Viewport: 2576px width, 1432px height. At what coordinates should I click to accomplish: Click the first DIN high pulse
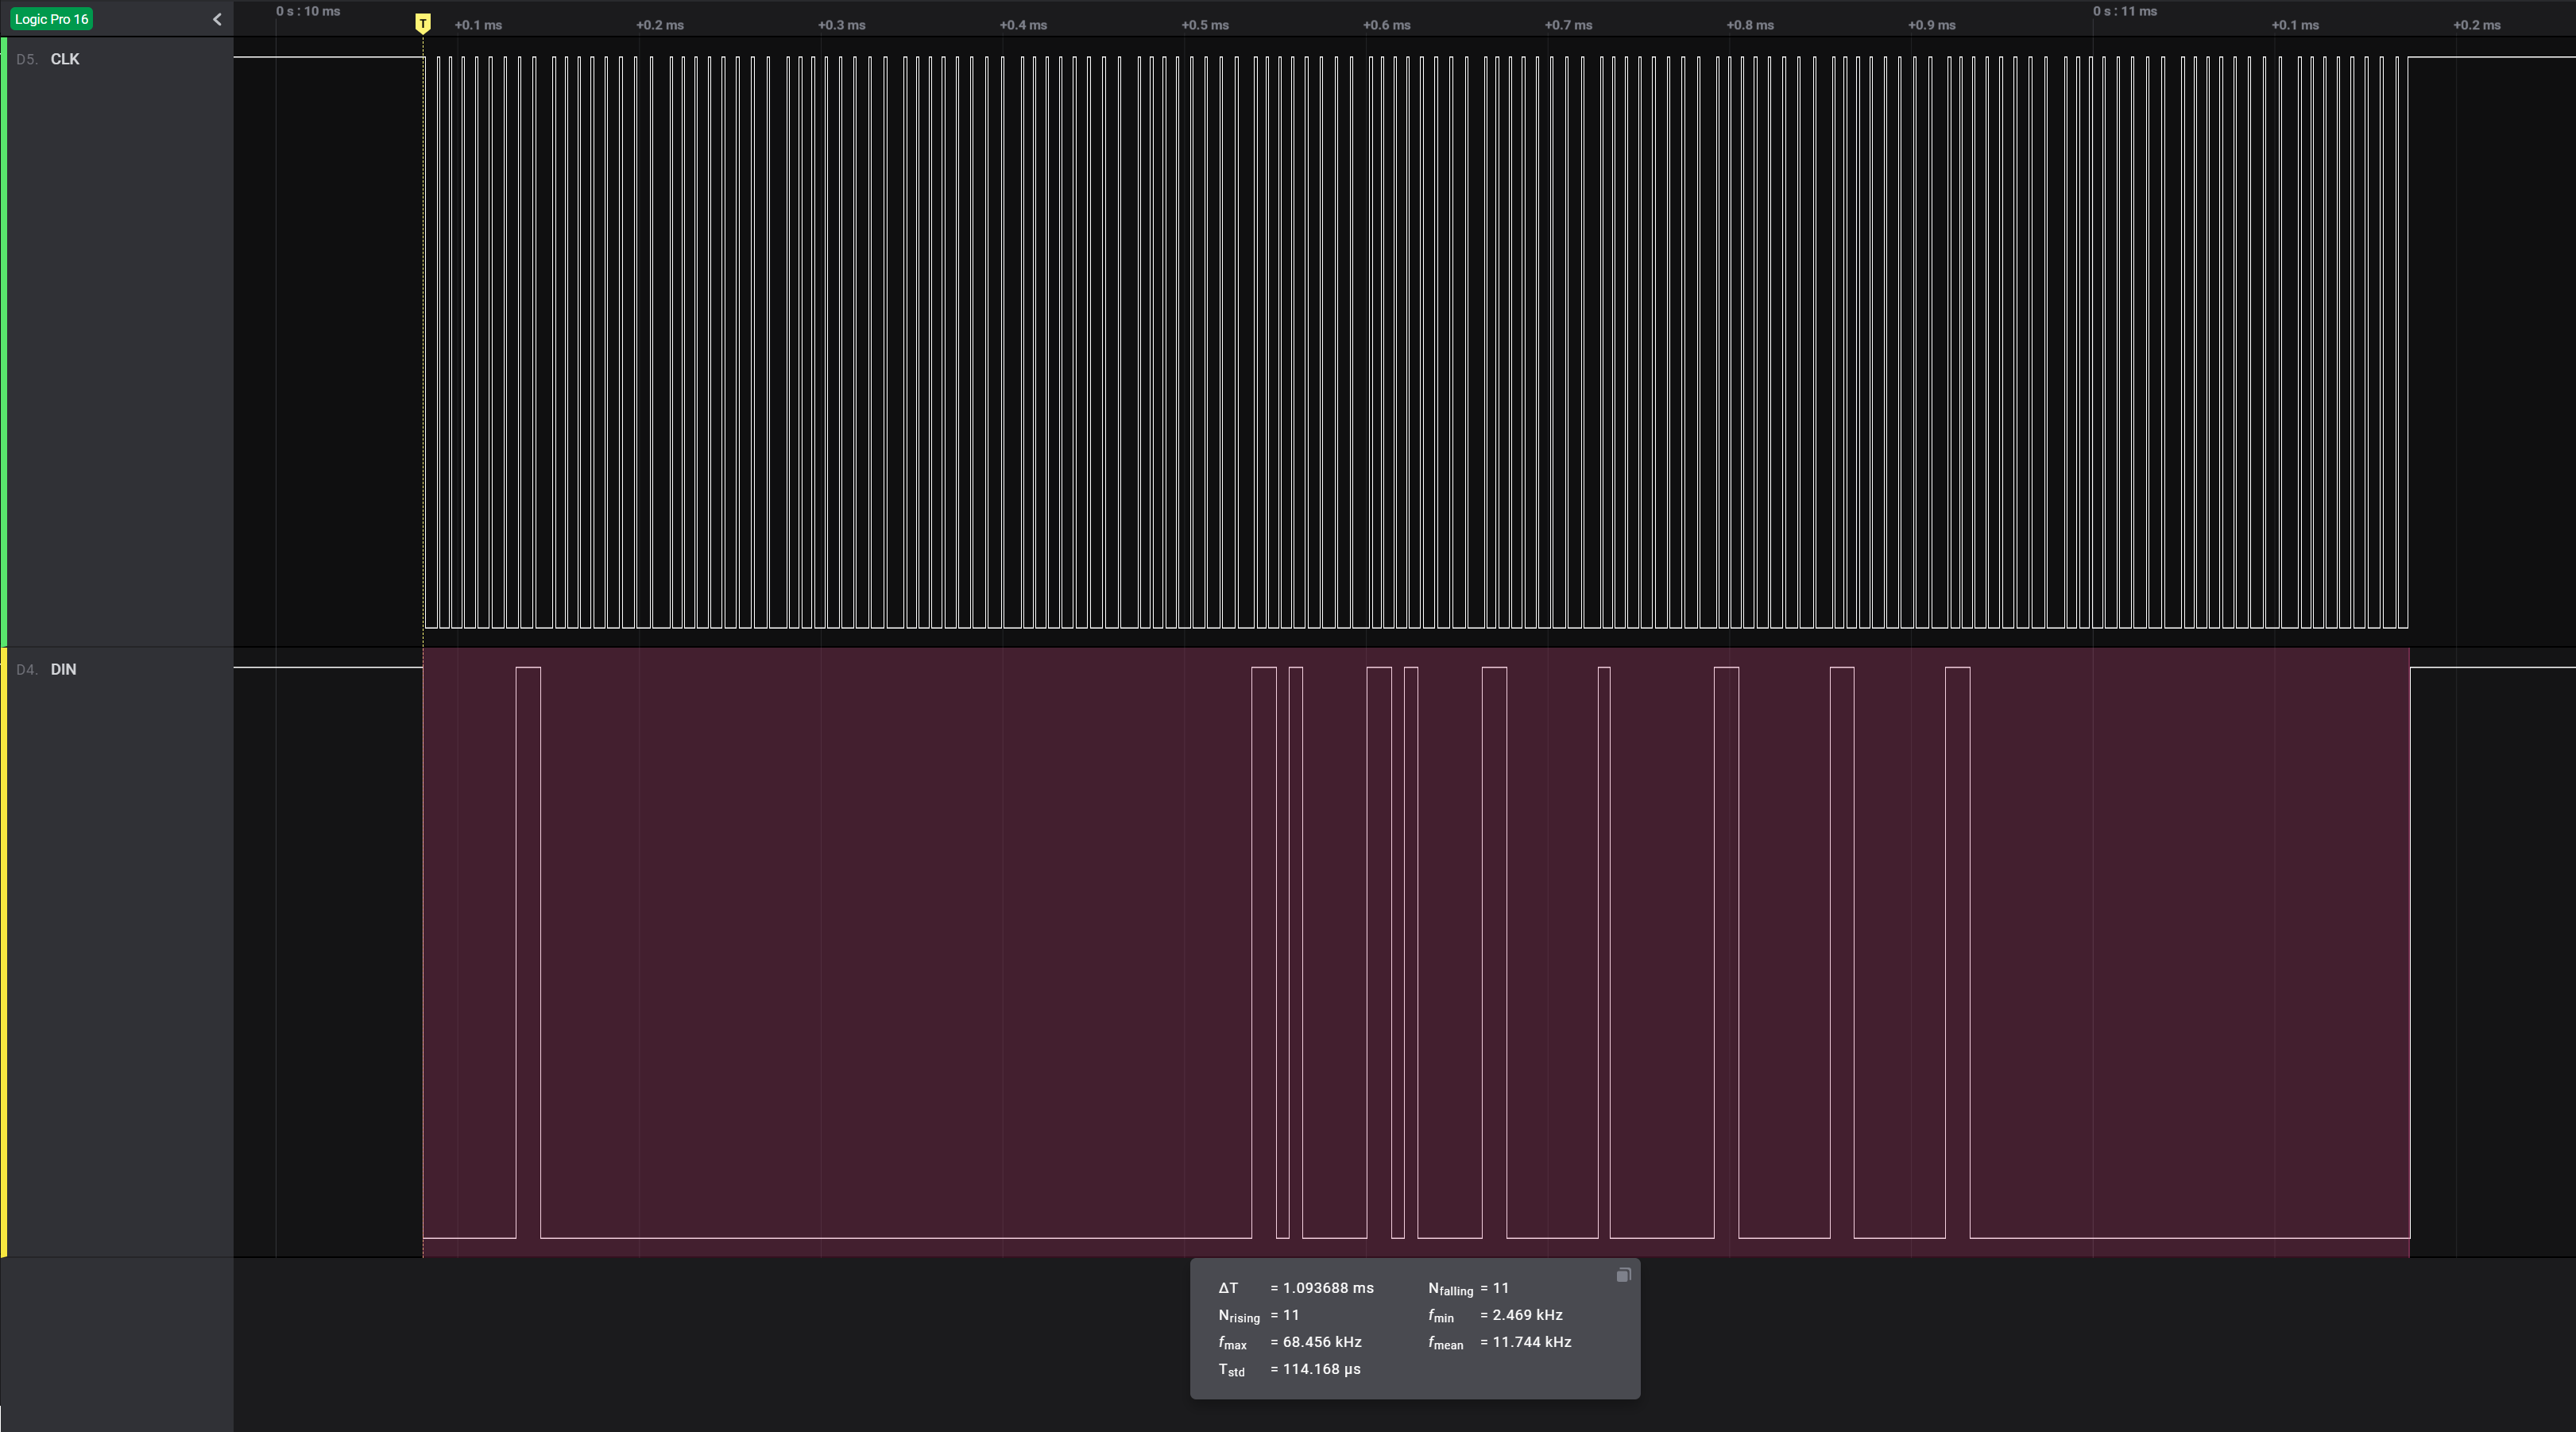click(x=528, y=950)
